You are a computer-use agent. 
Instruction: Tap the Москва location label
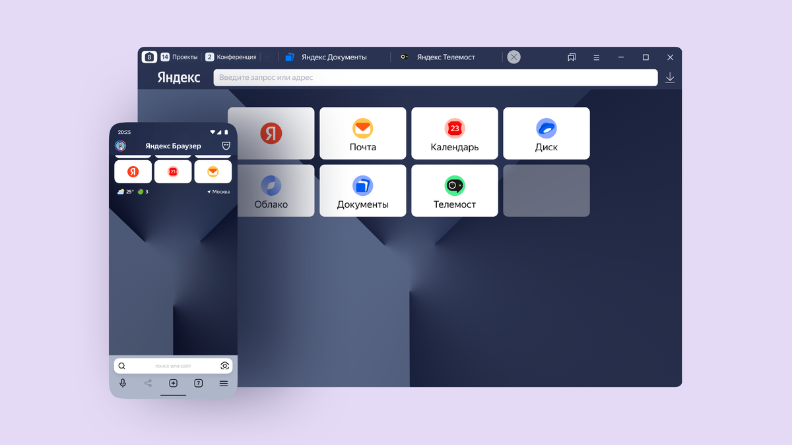coord(218,192)
